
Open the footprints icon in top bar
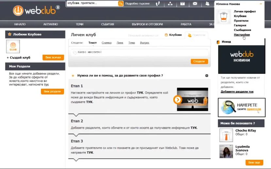point(158,4)
